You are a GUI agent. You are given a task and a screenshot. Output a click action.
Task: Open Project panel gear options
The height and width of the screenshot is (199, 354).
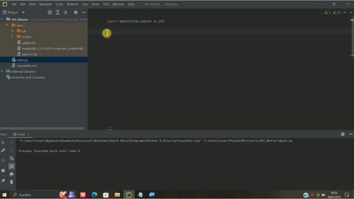tap(76, 12)
